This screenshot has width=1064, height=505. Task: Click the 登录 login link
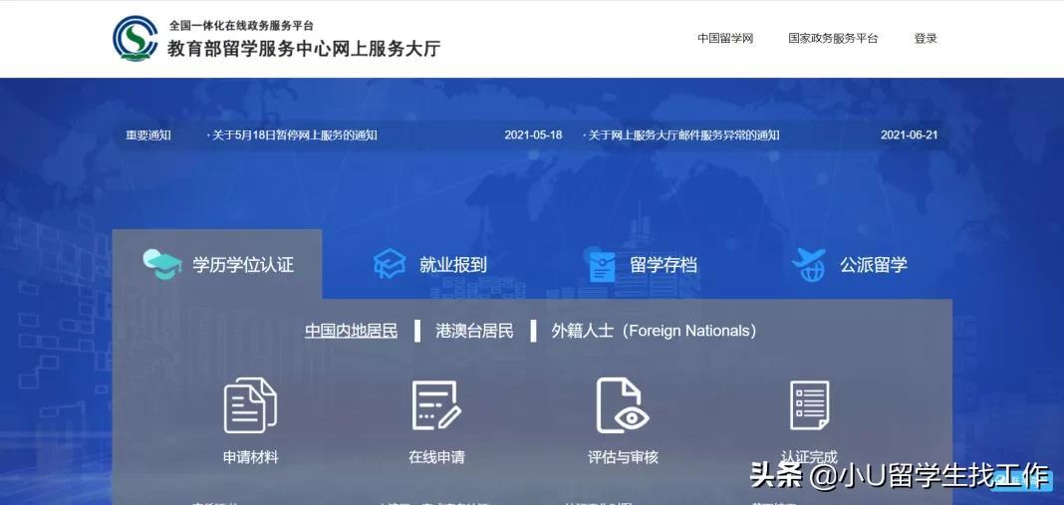tap(926, 39)
